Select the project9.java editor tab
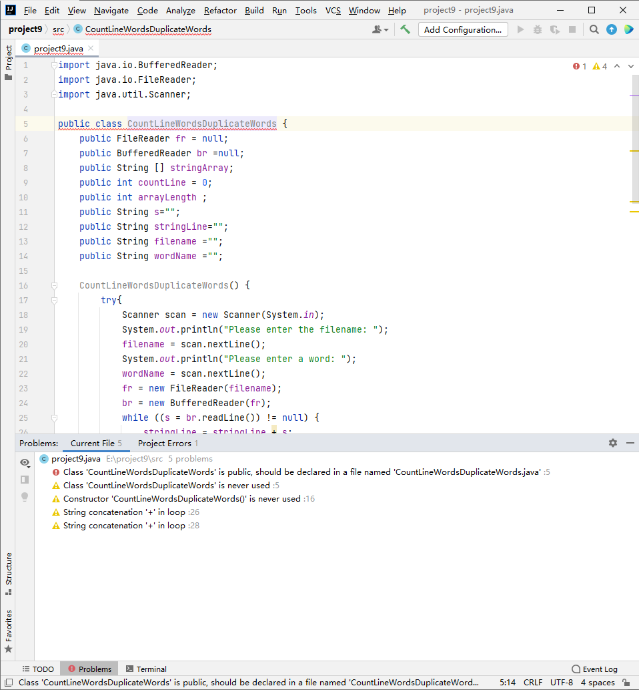This screenshot has height=690, width=639. click(58, 48)
